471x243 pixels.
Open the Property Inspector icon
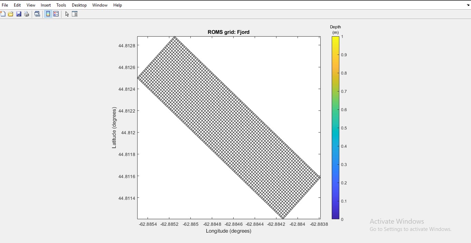pos(75,14)
